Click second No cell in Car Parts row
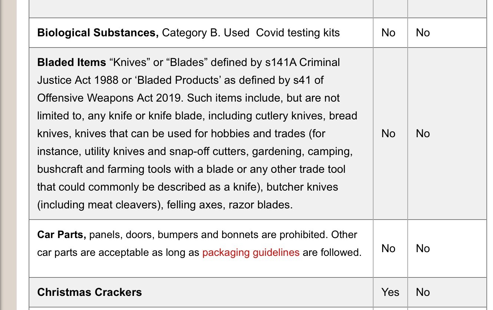 (423, 248)
